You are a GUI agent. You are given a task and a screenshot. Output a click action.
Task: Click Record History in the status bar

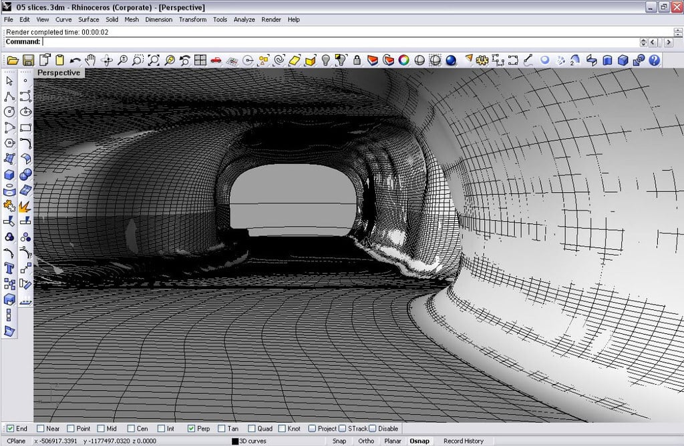[x=463, y=441]
